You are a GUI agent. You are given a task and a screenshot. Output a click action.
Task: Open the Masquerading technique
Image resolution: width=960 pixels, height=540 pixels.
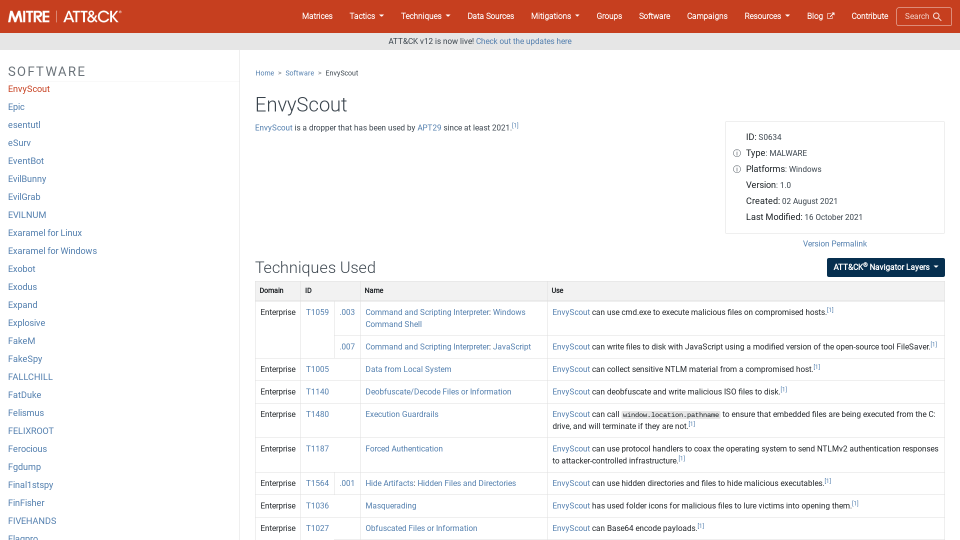(x=390, y=506)
